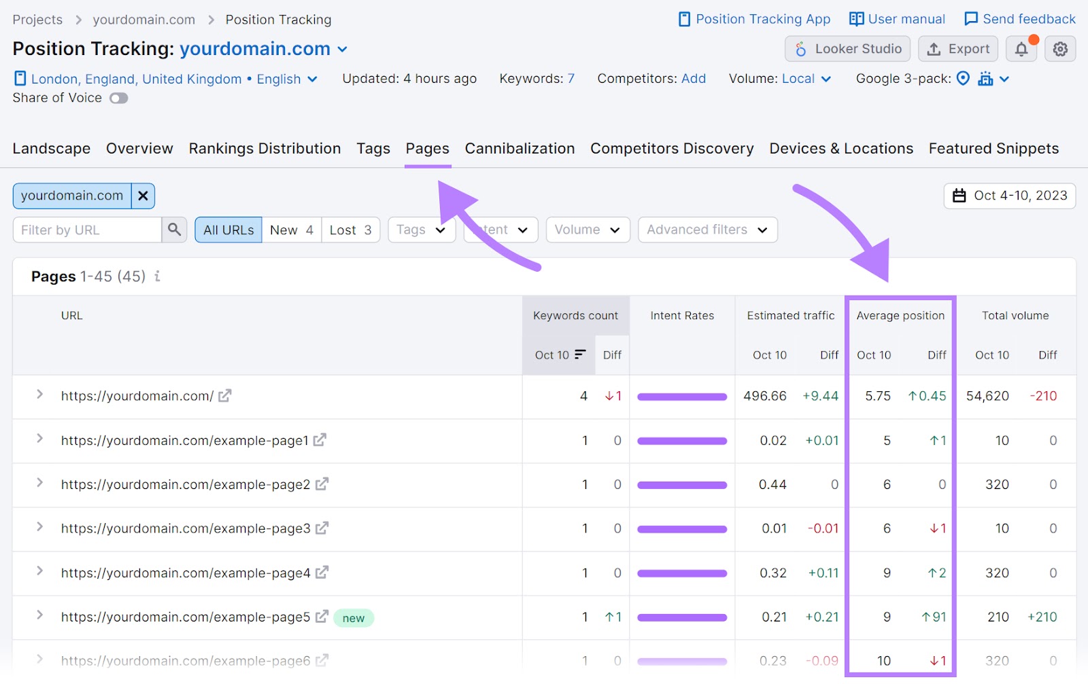This screenshot has height=684, width=1088.
Task: Open the Volume filter dropdown
Action: [x=588, y=230]
